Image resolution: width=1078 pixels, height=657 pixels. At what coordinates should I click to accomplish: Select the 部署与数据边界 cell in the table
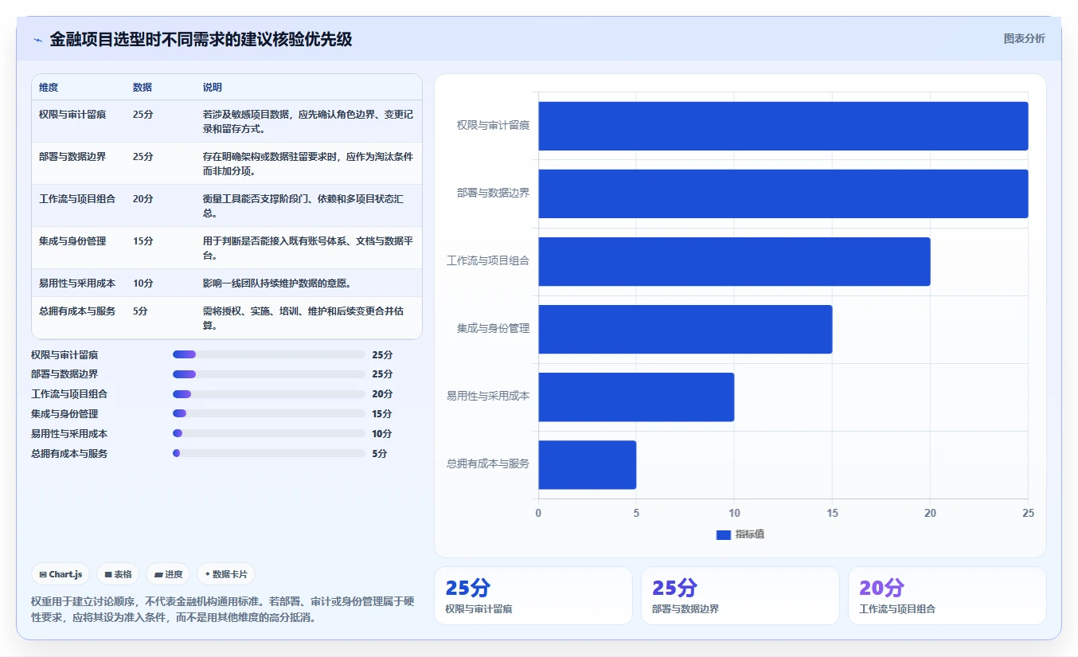tap(72, 157)
